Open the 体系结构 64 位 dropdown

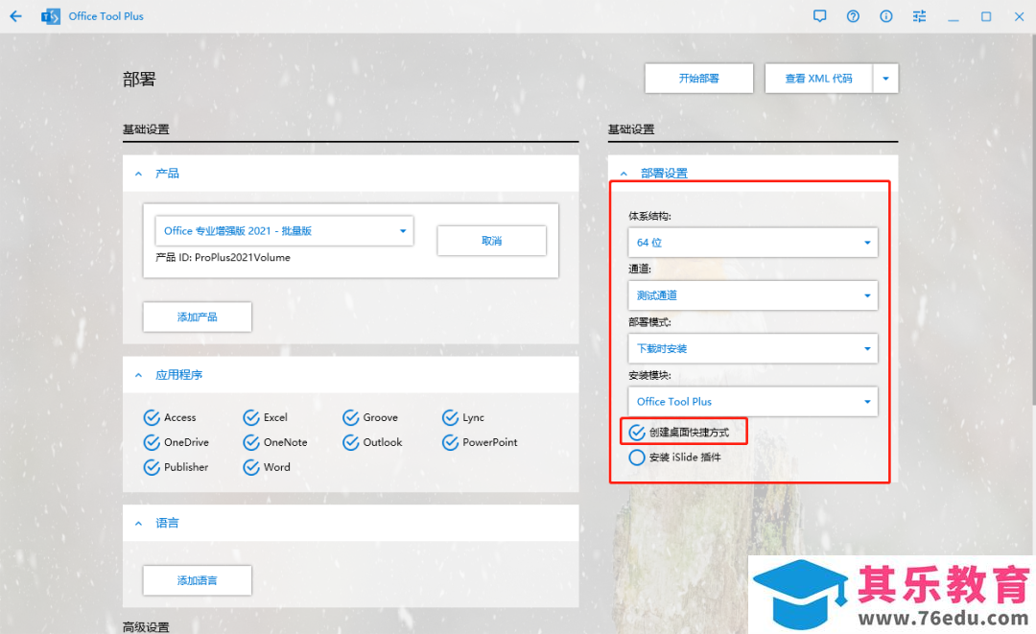(x=753, y=243)
